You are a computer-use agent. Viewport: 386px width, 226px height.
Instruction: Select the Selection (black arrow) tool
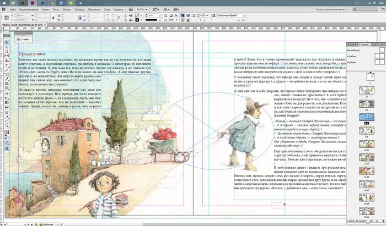coord(7,41)
